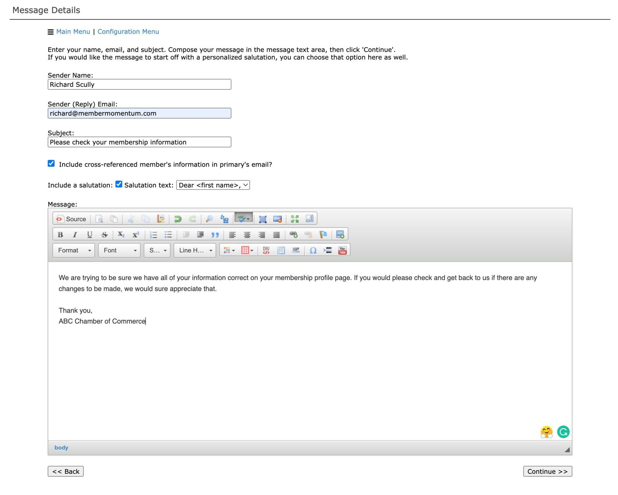Open the Font dropdown

pyautogui.click(x=119, y=250)
